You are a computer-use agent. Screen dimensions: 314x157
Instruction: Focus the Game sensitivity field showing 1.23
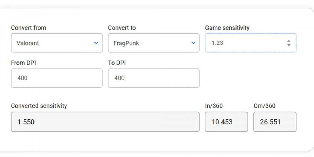coord(251,43)
